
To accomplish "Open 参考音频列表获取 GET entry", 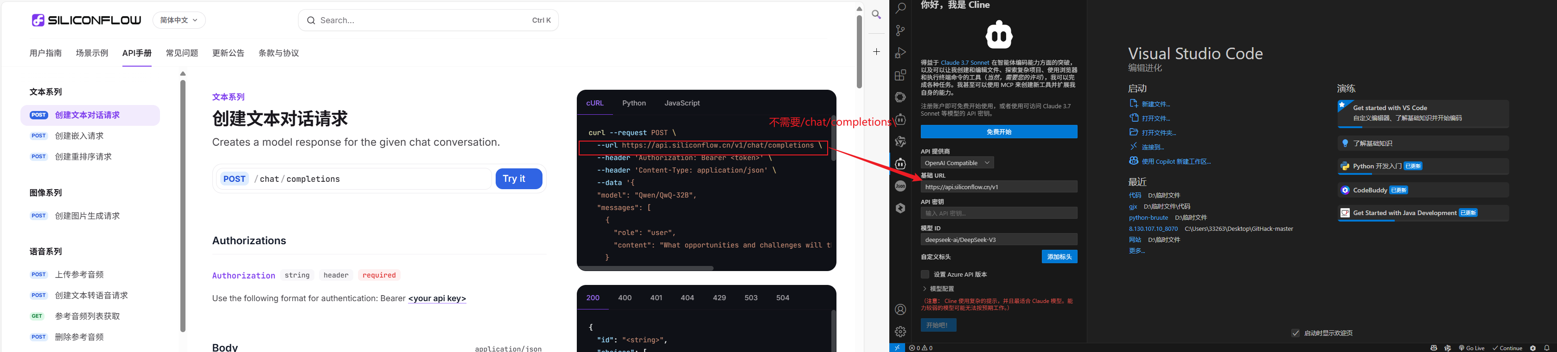I will pyautogui.click(x=87, y=316).
